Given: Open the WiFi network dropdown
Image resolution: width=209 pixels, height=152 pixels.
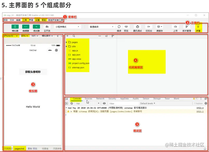Looking at the screenshot, I should 35,36.
